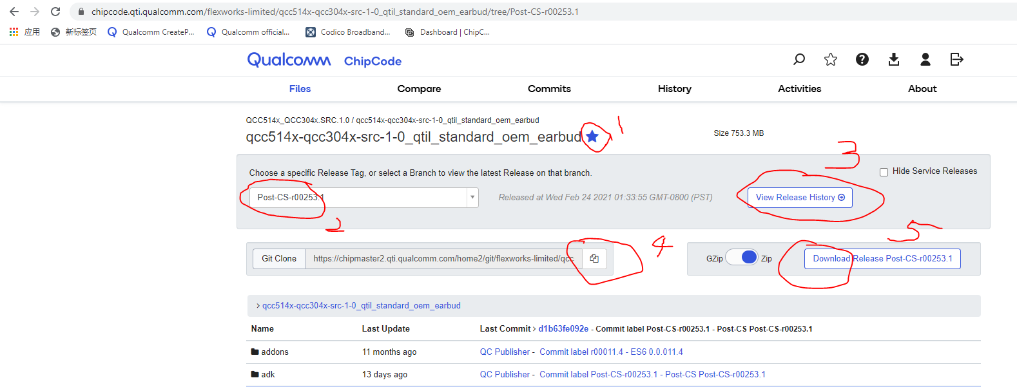Switch to the Compare tab
The image size is (1017, 387).
419,89
